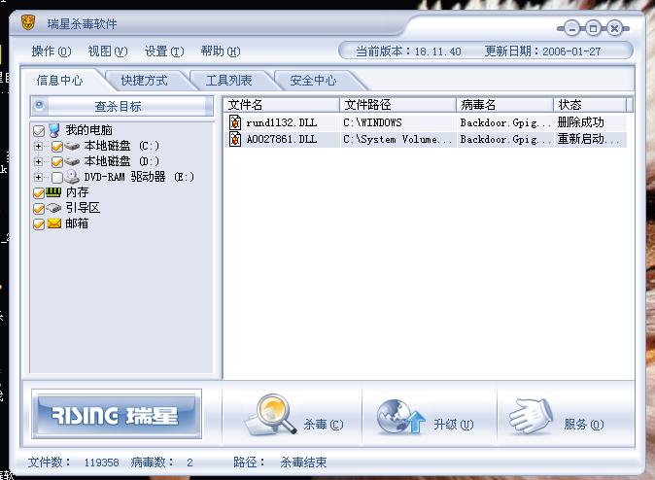Screen dimensions: 655x480
Task: Click the RISING 瑞星 banner button
Action: tap(117, 414)
